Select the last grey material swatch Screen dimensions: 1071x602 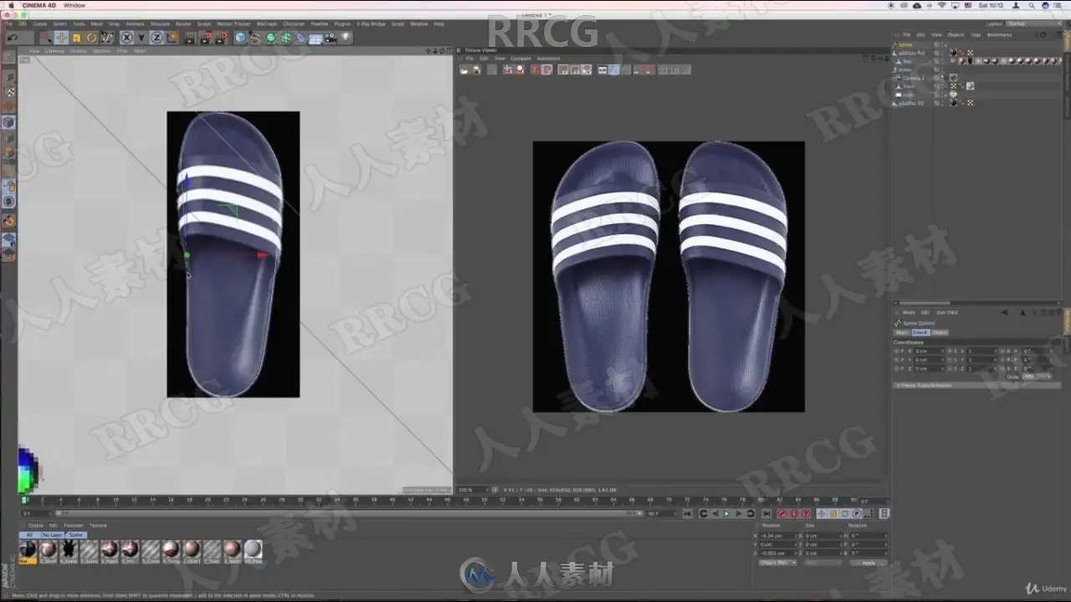point(253,548)
